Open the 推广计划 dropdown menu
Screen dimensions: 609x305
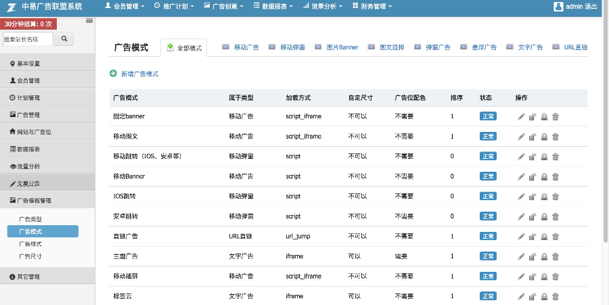point(174,6)
